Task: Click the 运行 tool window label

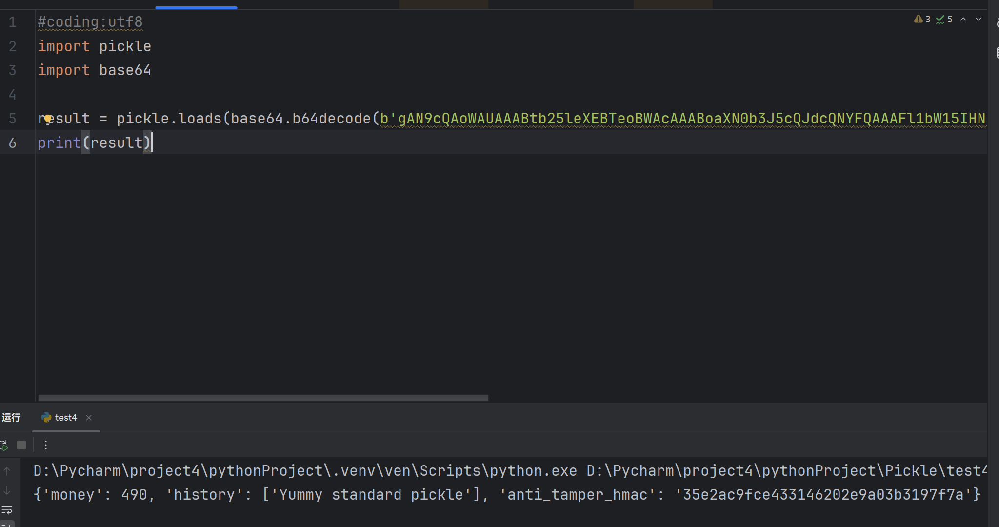Action: point(11,417)
